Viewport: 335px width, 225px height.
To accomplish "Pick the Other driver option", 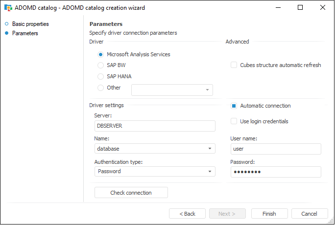I will point(101,88).
